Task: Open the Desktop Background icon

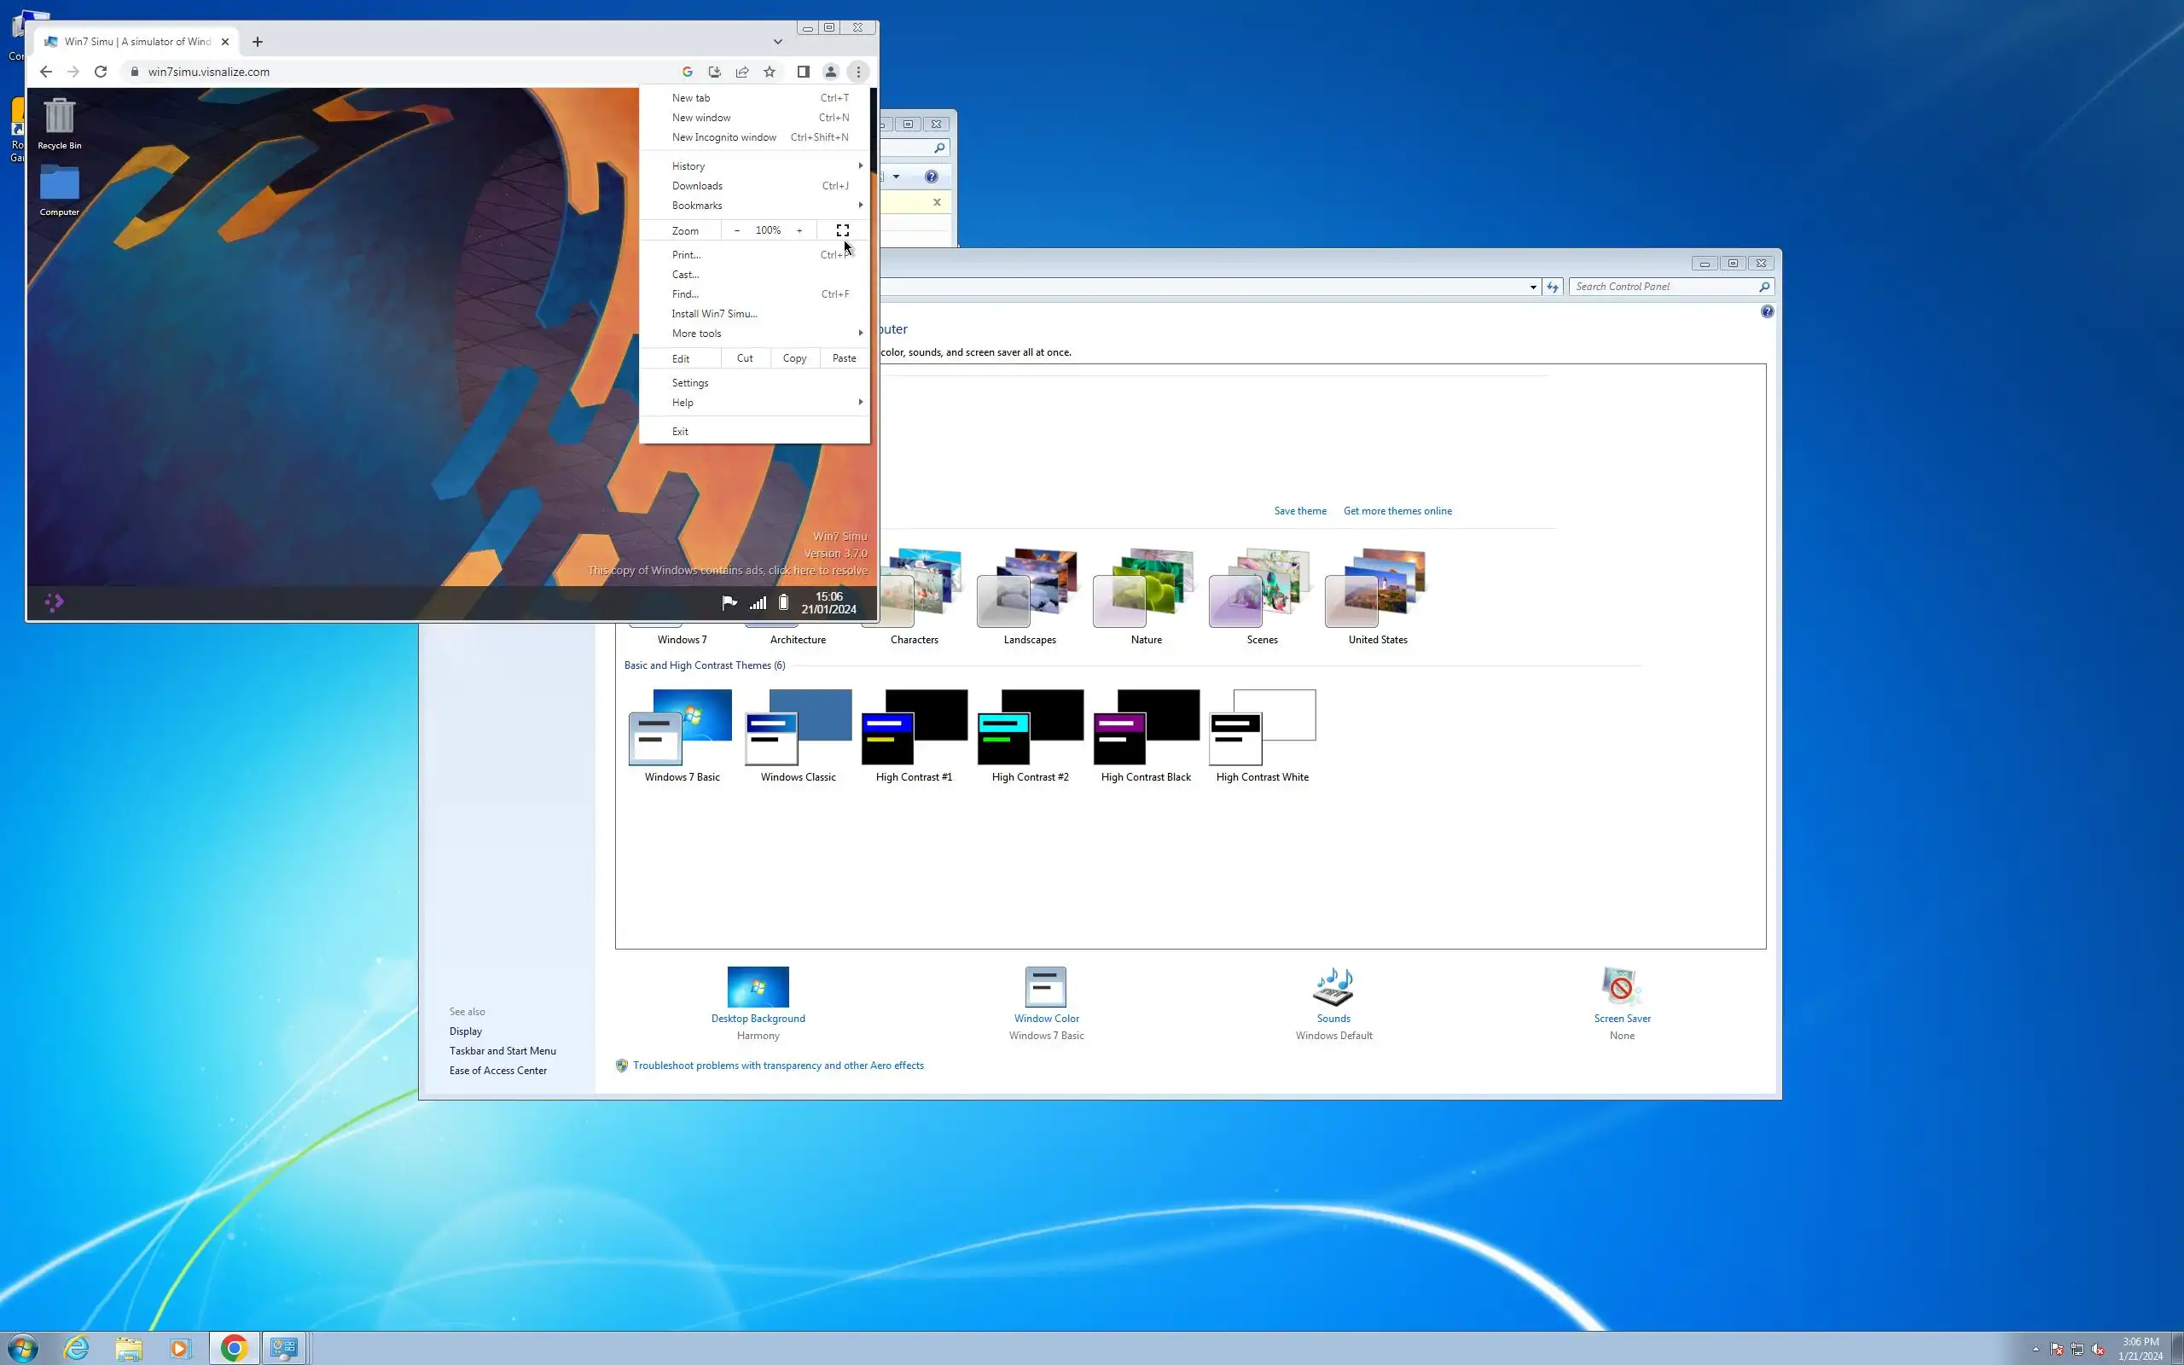Action: click(x=758, y=987)
